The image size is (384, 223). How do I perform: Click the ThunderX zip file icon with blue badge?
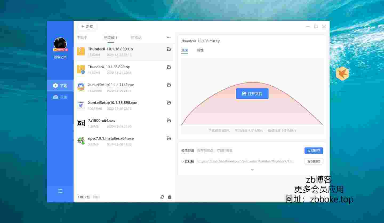click(x=81, y=69)
